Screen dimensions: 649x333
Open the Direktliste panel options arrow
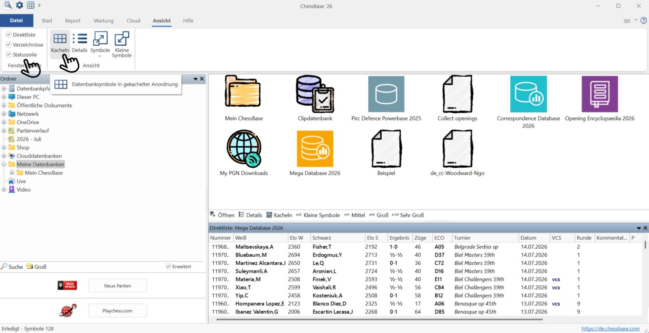pos(639,228)
